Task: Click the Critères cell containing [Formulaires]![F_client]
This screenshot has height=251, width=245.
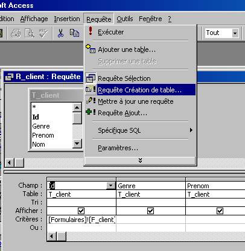Action: pos(81,220)
